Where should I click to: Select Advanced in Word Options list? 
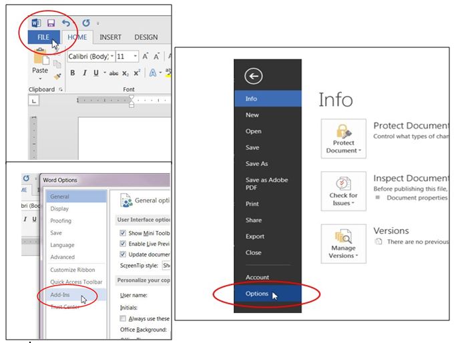(76, 257)
